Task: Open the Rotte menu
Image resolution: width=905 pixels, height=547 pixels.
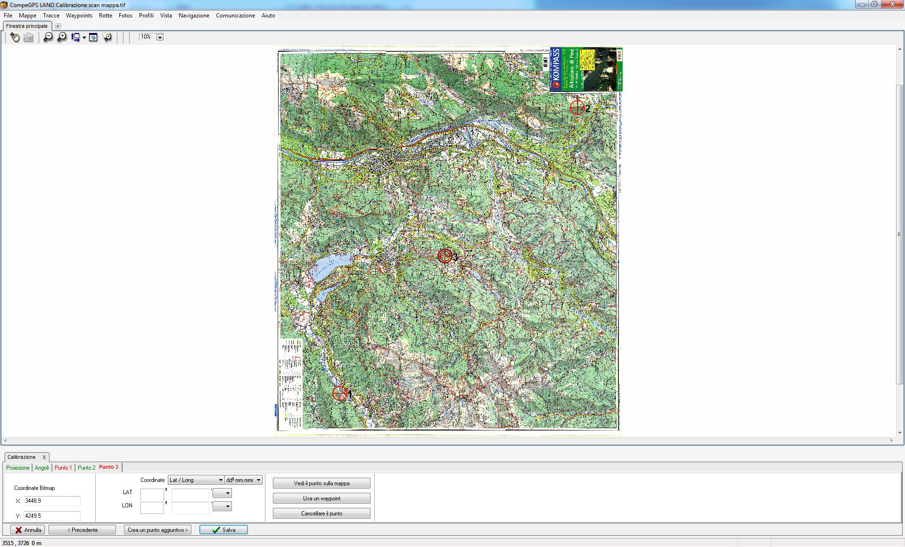Action: [x=106, y=16]
